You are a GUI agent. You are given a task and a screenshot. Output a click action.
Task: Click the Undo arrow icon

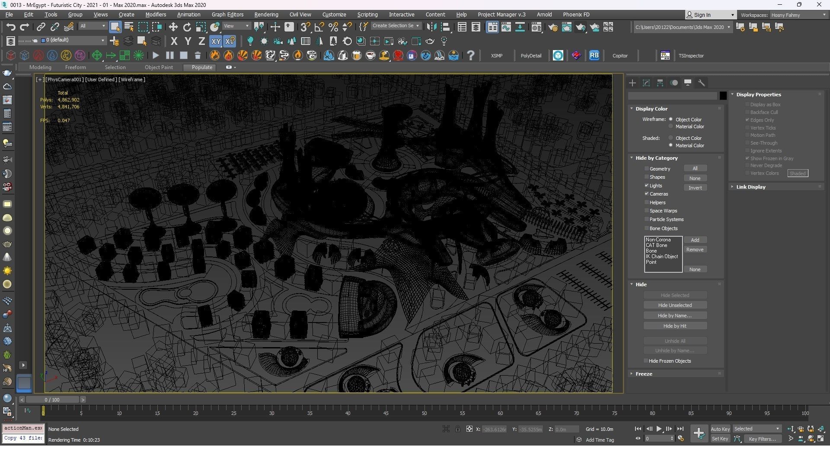[10, 27]
